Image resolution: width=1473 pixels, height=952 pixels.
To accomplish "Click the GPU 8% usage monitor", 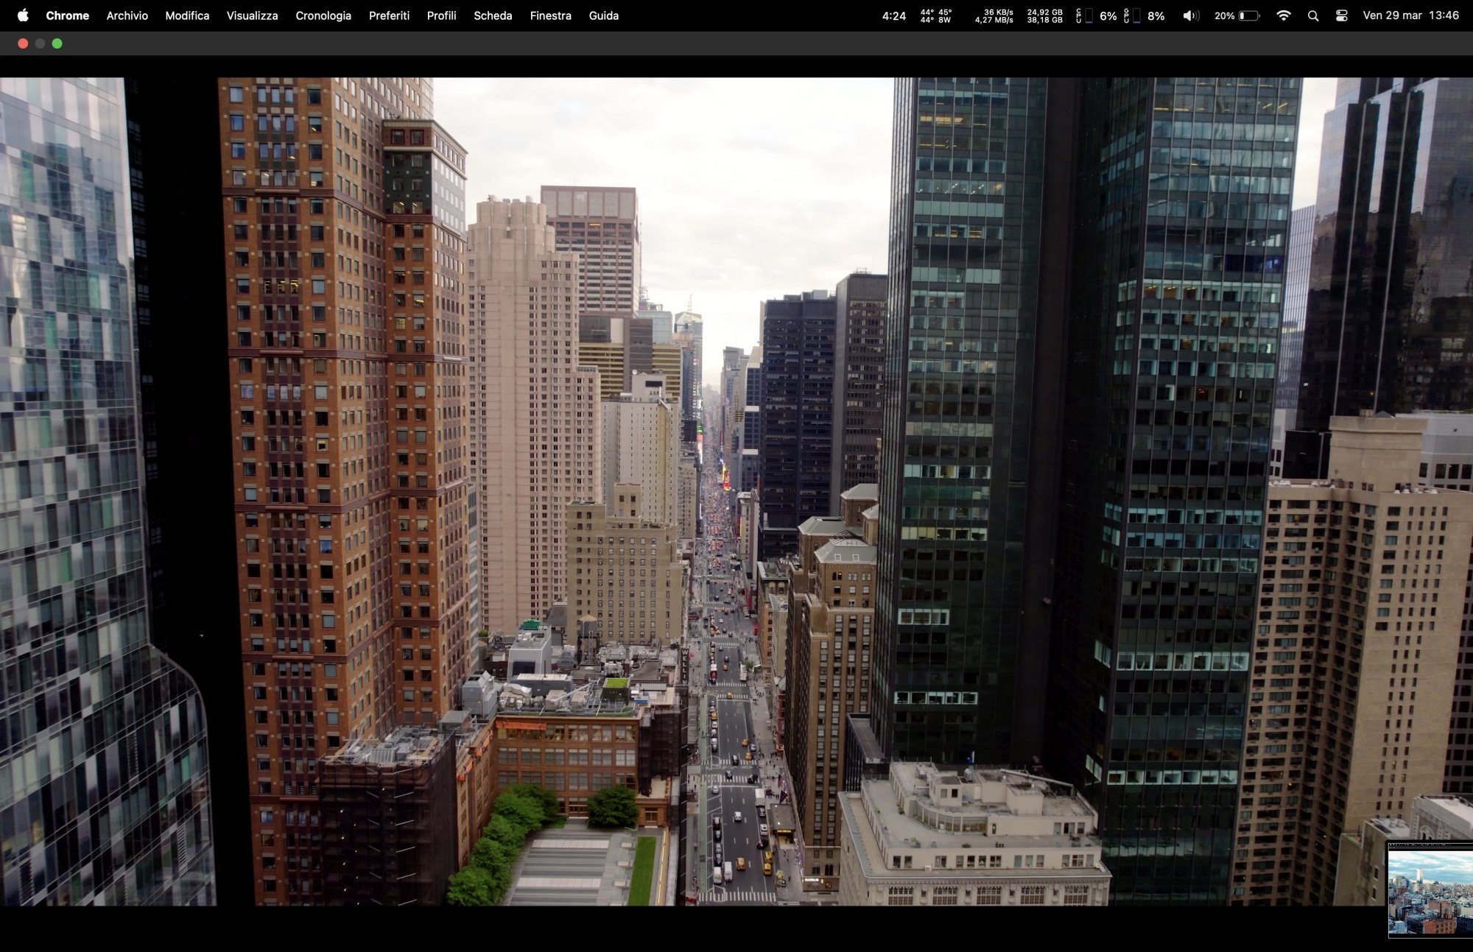I will point(1145,15).
